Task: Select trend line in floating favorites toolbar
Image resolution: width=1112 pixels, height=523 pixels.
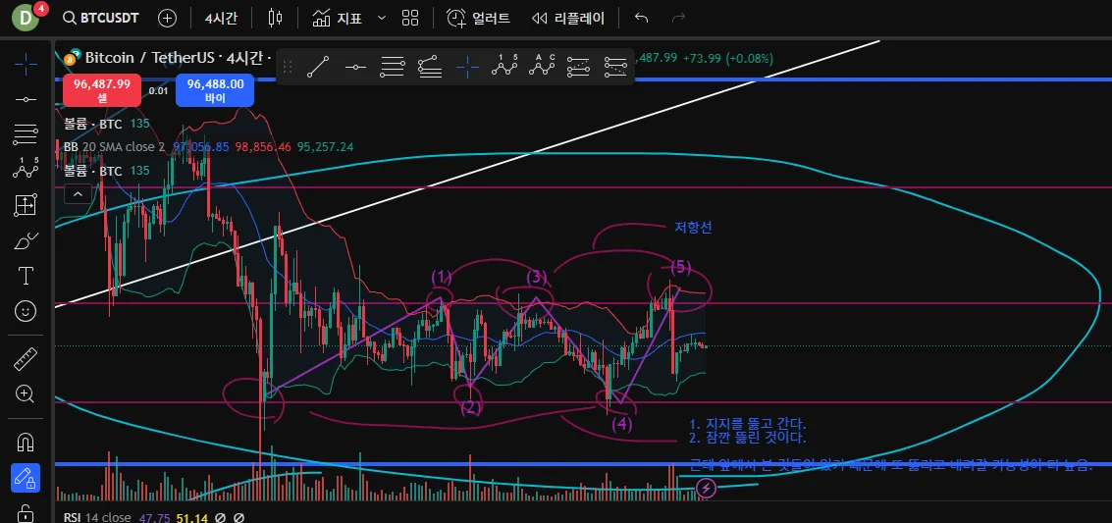Action: 318,68
